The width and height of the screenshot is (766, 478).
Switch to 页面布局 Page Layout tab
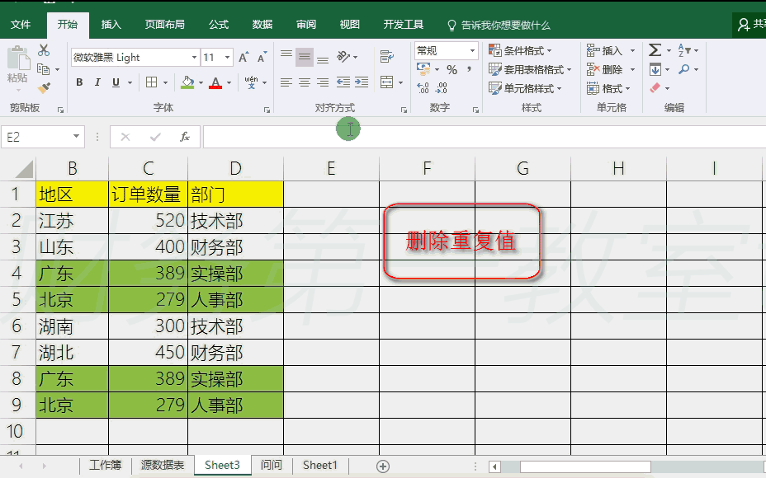[164, 25]
